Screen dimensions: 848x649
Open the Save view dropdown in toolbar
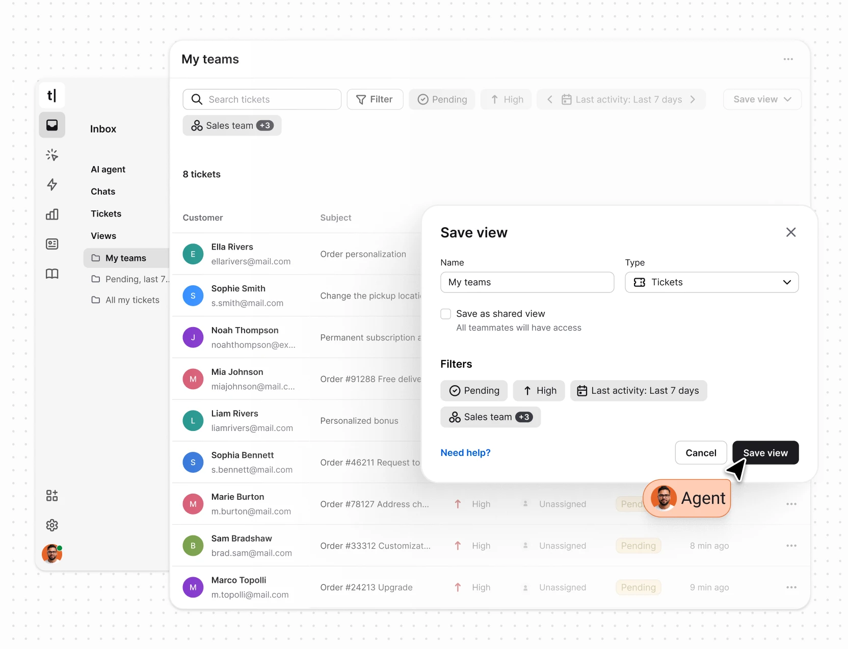(x=762, y=99)
